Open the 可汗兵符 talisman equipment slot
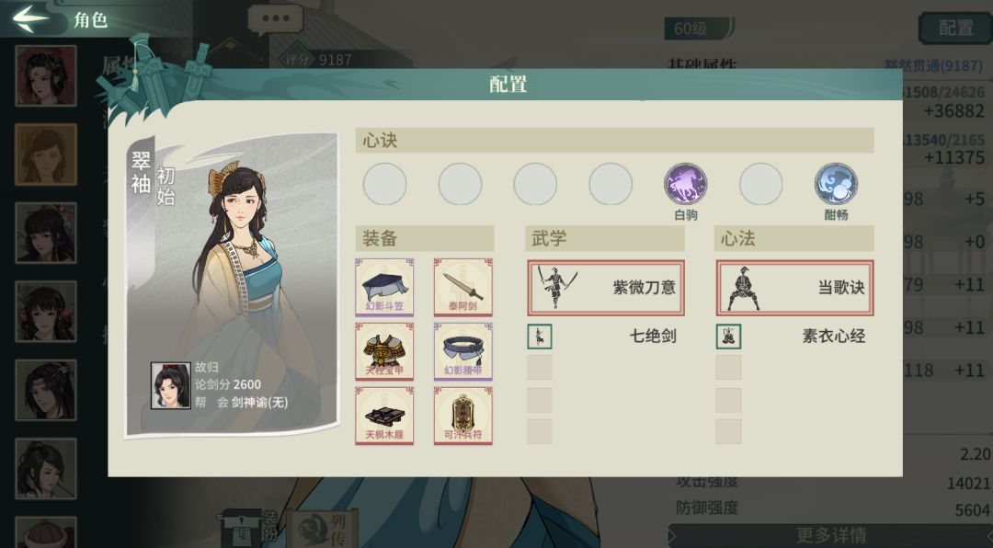The image size is (993, 548). 462,417
